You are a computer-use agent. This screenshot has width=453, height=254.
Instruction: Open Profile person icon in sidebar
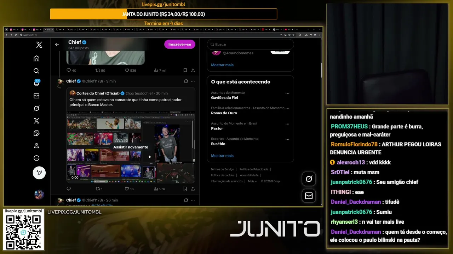click(36, 146)
